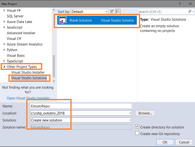Expand the Visual F# node
This screenshot has height=147, width=195.
(x=4, y=10)
